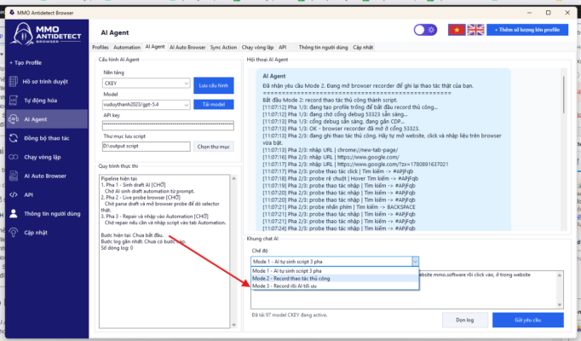The image size is (581, 341).
Task: Switch to the Profiles tab
Action: pos(101,47)
